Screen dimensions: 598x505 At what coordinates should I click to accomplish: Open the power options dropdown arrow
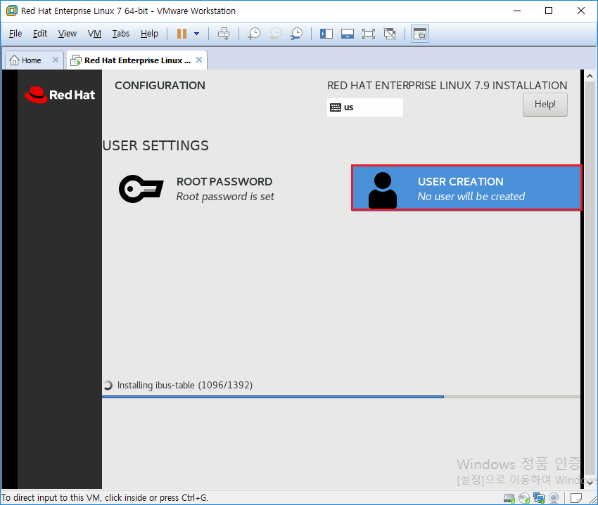(196, 34)
